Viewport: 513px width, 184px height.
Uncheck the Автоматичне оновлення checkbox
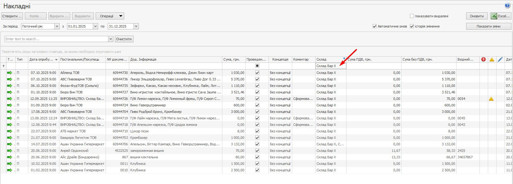[x=375, y=26]
